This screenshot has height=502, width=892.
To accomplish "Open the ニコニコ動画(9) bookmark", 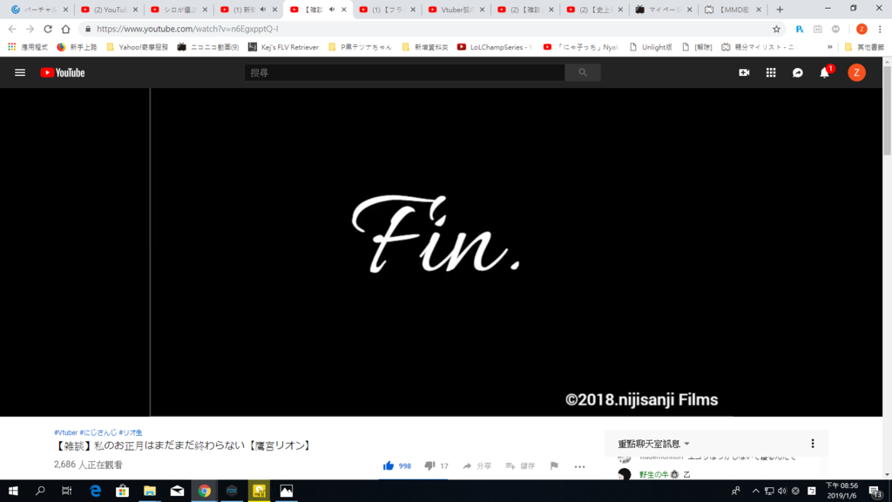I will [x=207, y=47].
